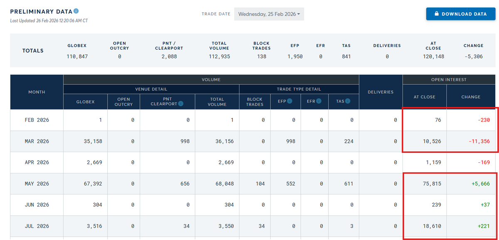Click the Globex column header
The image size is (499, 240).
[x=85, y=102]
